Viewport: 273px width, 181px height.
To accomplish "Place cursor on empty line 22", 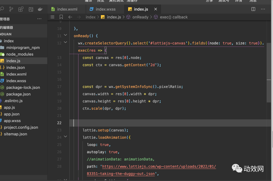I will (170, 123).
